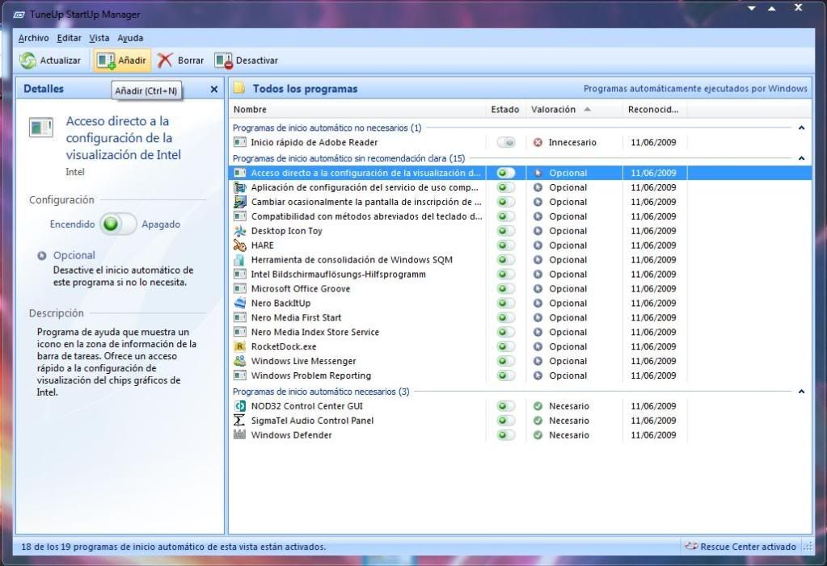Select the 'Microsoft Office Groove' entry name
This screenshot has width=827, height=566.
(x=301, y=289)
